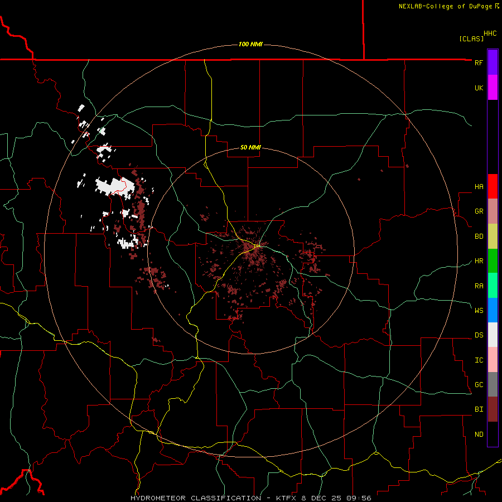Screen dimensions: 502x502
Task: Click the HA legend label
Action: coord(479,186)
